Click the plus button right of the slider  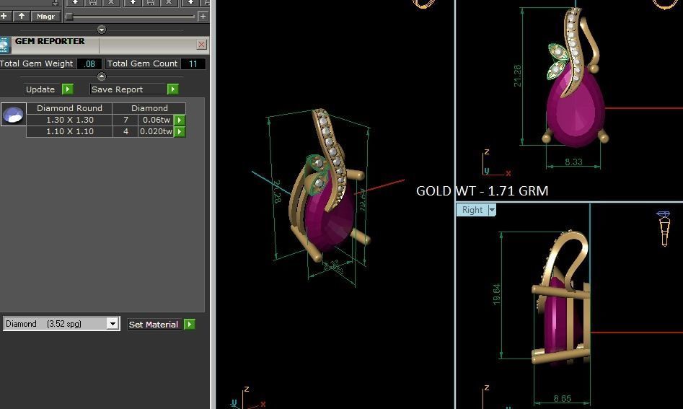coord(203,16)
